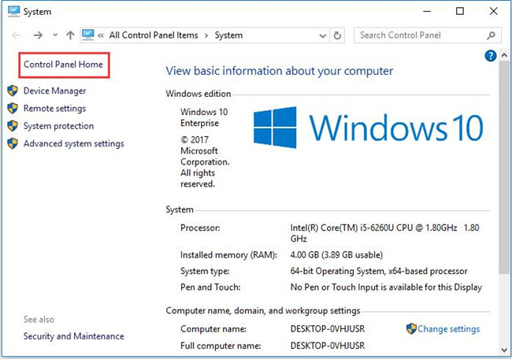Open All Control Panel Items breadcrumb
This screenshot has height=359, width=512.
point(154,35)
